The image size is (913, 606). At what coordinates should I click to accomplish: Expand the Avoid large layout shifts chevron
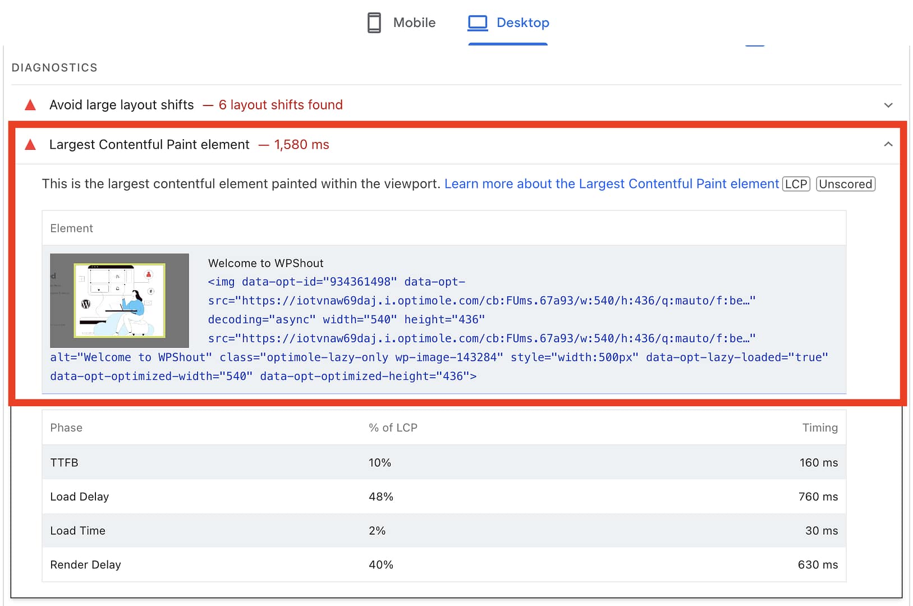(888, 105)
